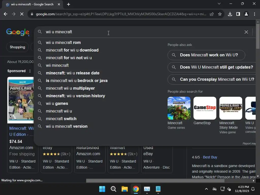Open the Amazon.com seller text

[x=21, y=148]
